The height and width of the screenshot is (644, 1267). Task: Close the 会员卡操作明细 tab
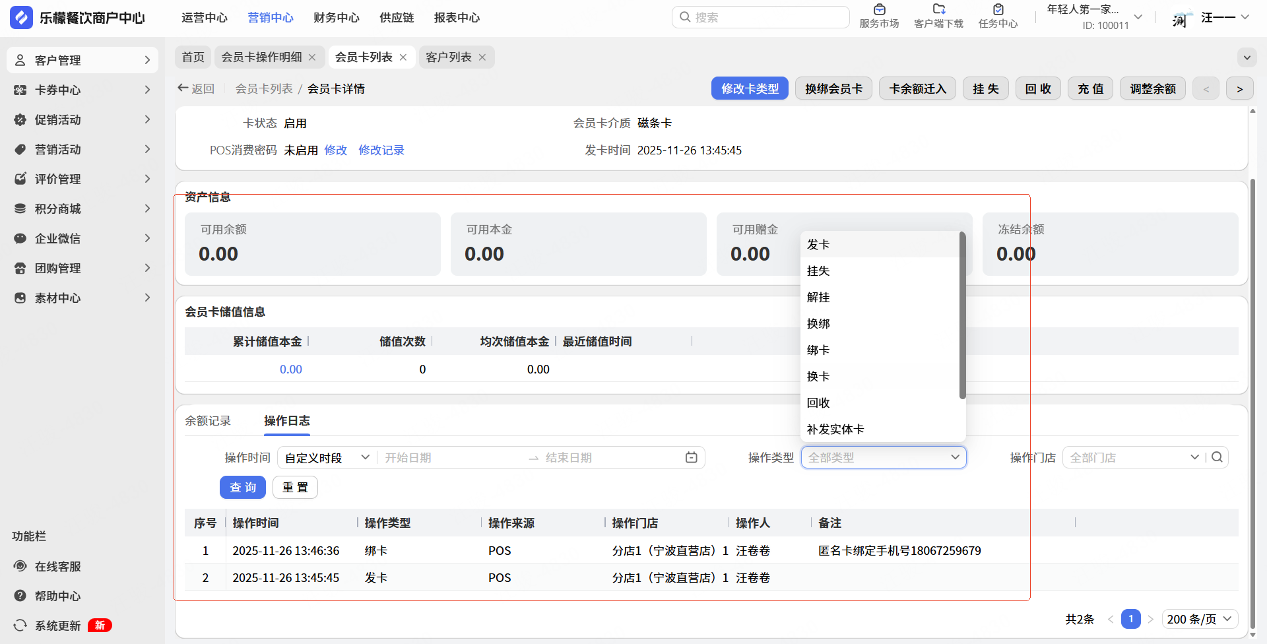click(x=312, y=57)
